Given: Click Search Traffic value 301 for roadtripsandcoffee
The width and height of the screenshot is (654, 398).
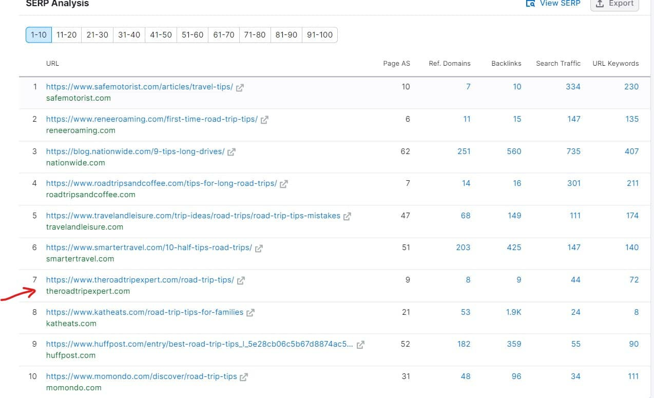Looking at the screenshot, I should (x=574, y=183).
